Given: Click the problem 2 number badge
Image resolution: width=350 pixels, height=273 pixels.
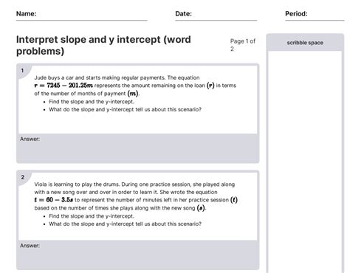Looking at the screenshot, I should 23,177.
